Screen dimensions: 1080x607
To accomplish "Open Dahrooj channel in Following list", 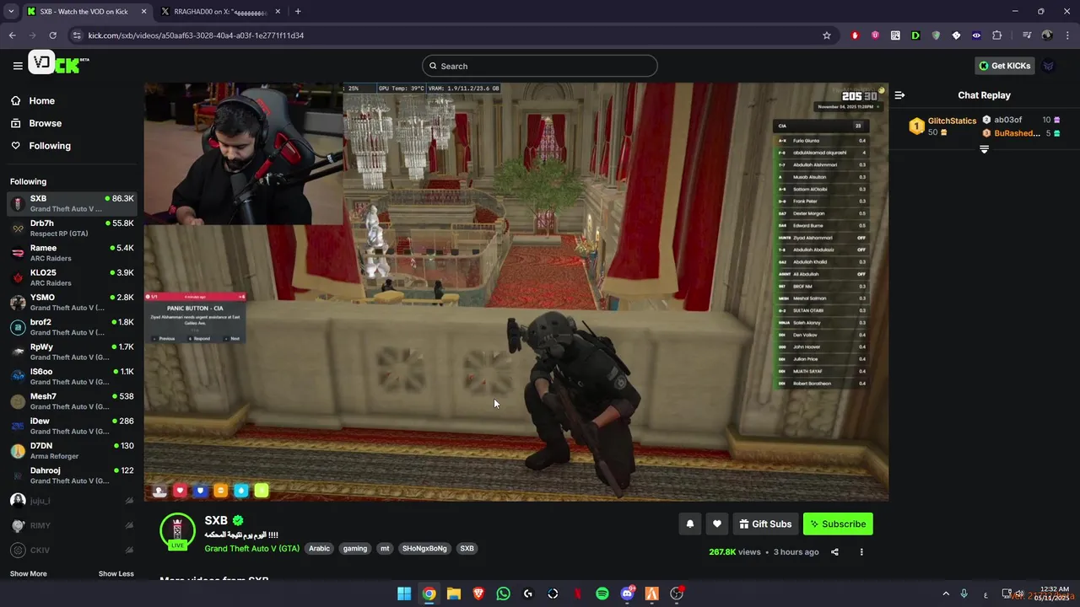I will click(72, 475).
